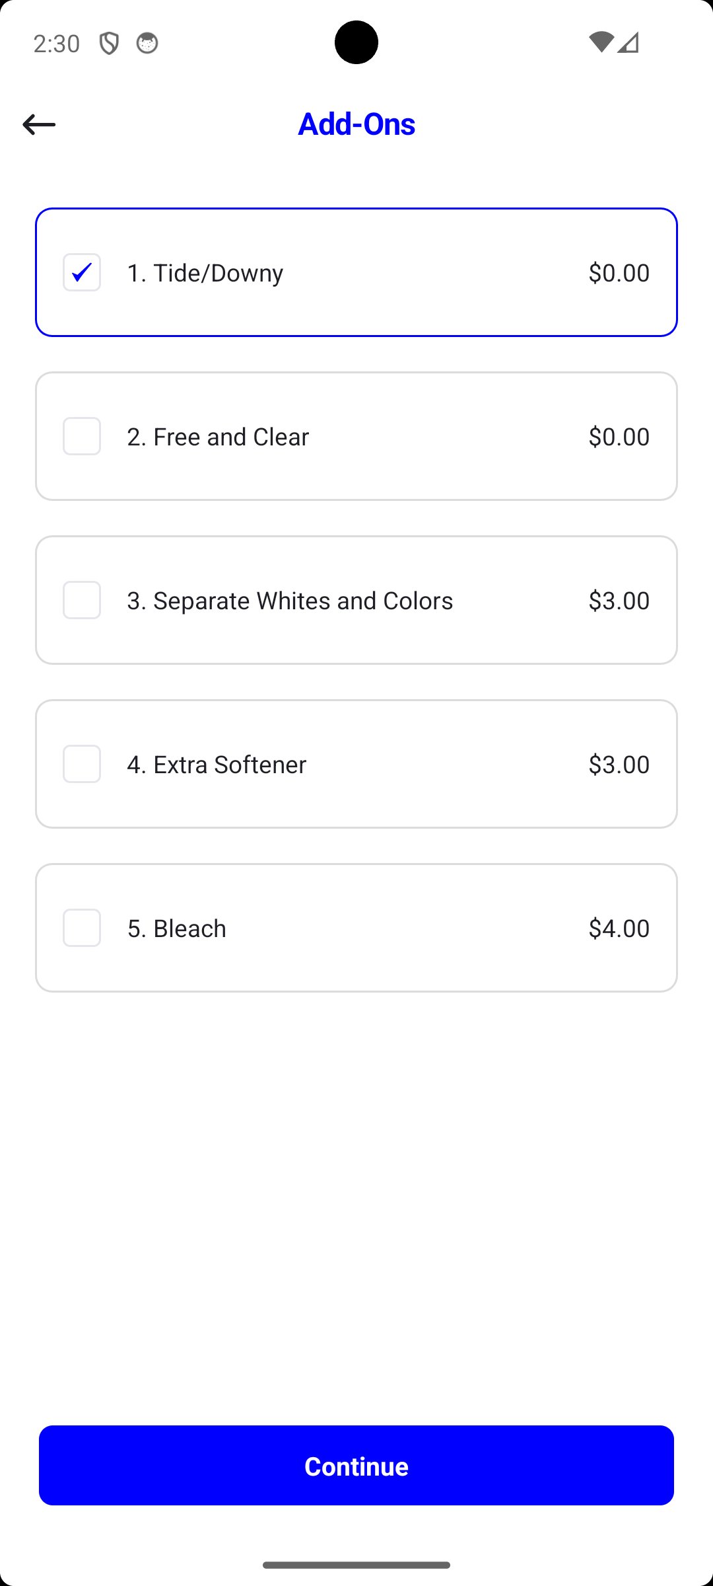Tap the Add-Ons page title
Image resolution: width=713 pixels, height=1586 pixels.
[x=356, y=124]
